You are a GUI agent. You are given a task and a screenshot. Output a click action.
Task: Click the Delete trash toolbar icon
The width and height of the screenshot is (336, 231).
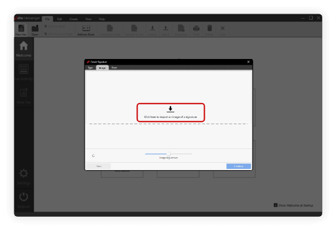(210, 28)
